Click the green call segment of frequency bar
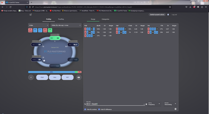Image resolution: width=209 pixels, height=114 pixels. 76,72
